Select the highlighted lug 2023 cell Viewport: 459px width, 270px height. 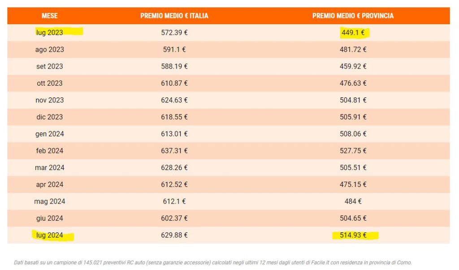[49, 32]
